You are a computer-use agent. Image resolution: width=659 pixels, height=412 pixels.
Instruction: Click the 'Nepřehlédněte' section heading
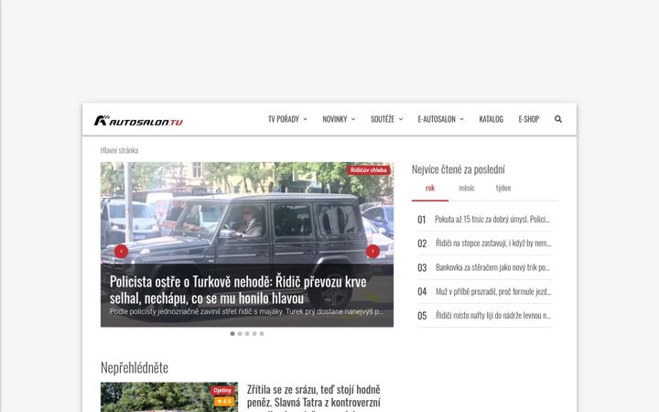coord(135,368)
